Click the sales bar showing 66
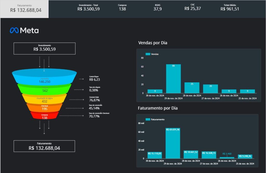The width and height of the screenshot is (266, 173). click(173, 79)
